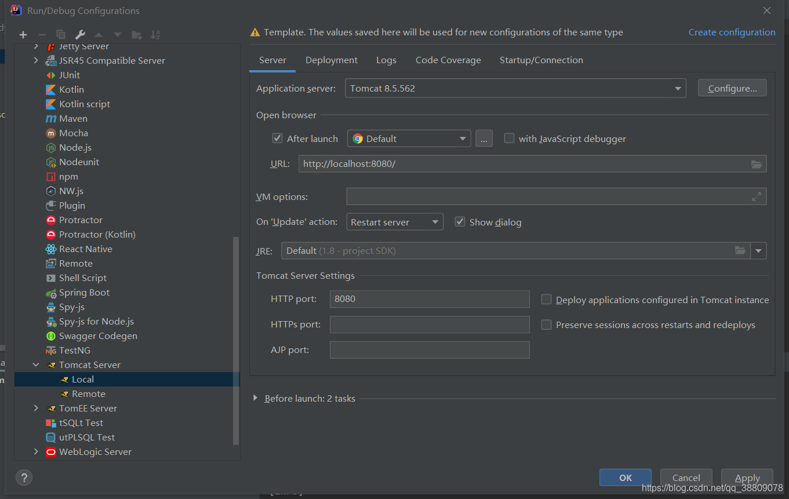Open the JRE dropdown arrow
This screenshot has height=499, width=789.
click(x=759, y=250)
